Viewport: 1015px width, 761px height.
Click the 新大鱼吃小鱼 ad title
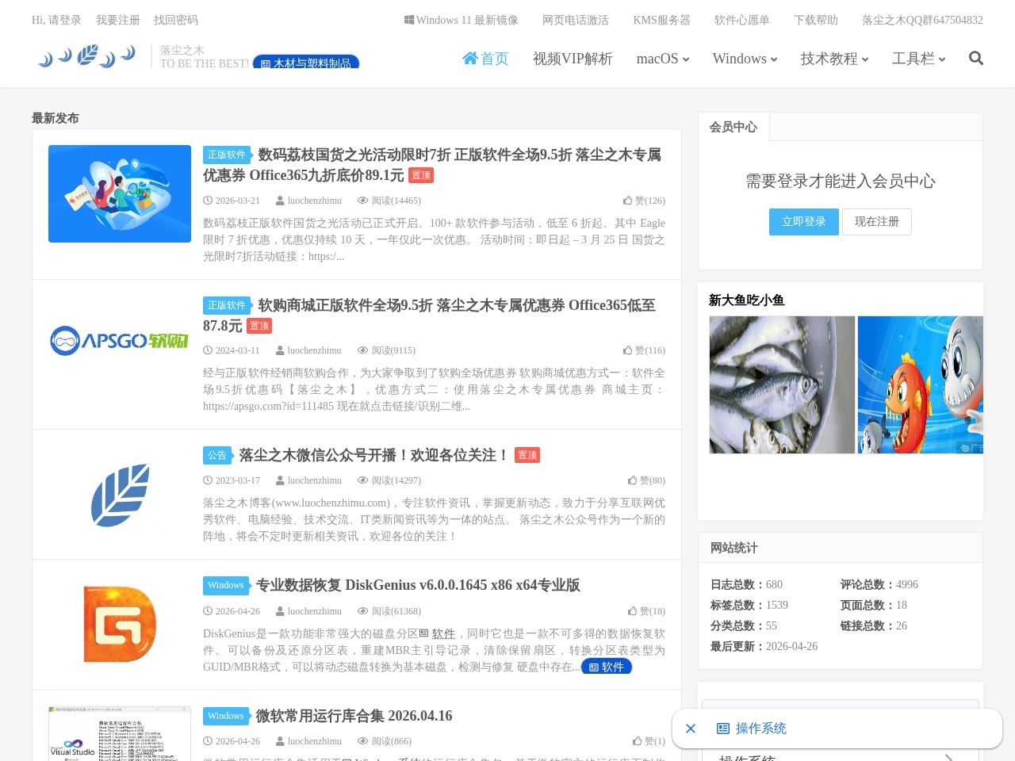click(746, 300)
